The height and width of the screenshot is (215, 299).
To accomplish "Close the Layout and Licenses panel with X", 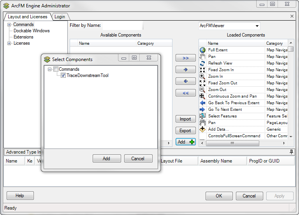I will (x=292, y=16).
